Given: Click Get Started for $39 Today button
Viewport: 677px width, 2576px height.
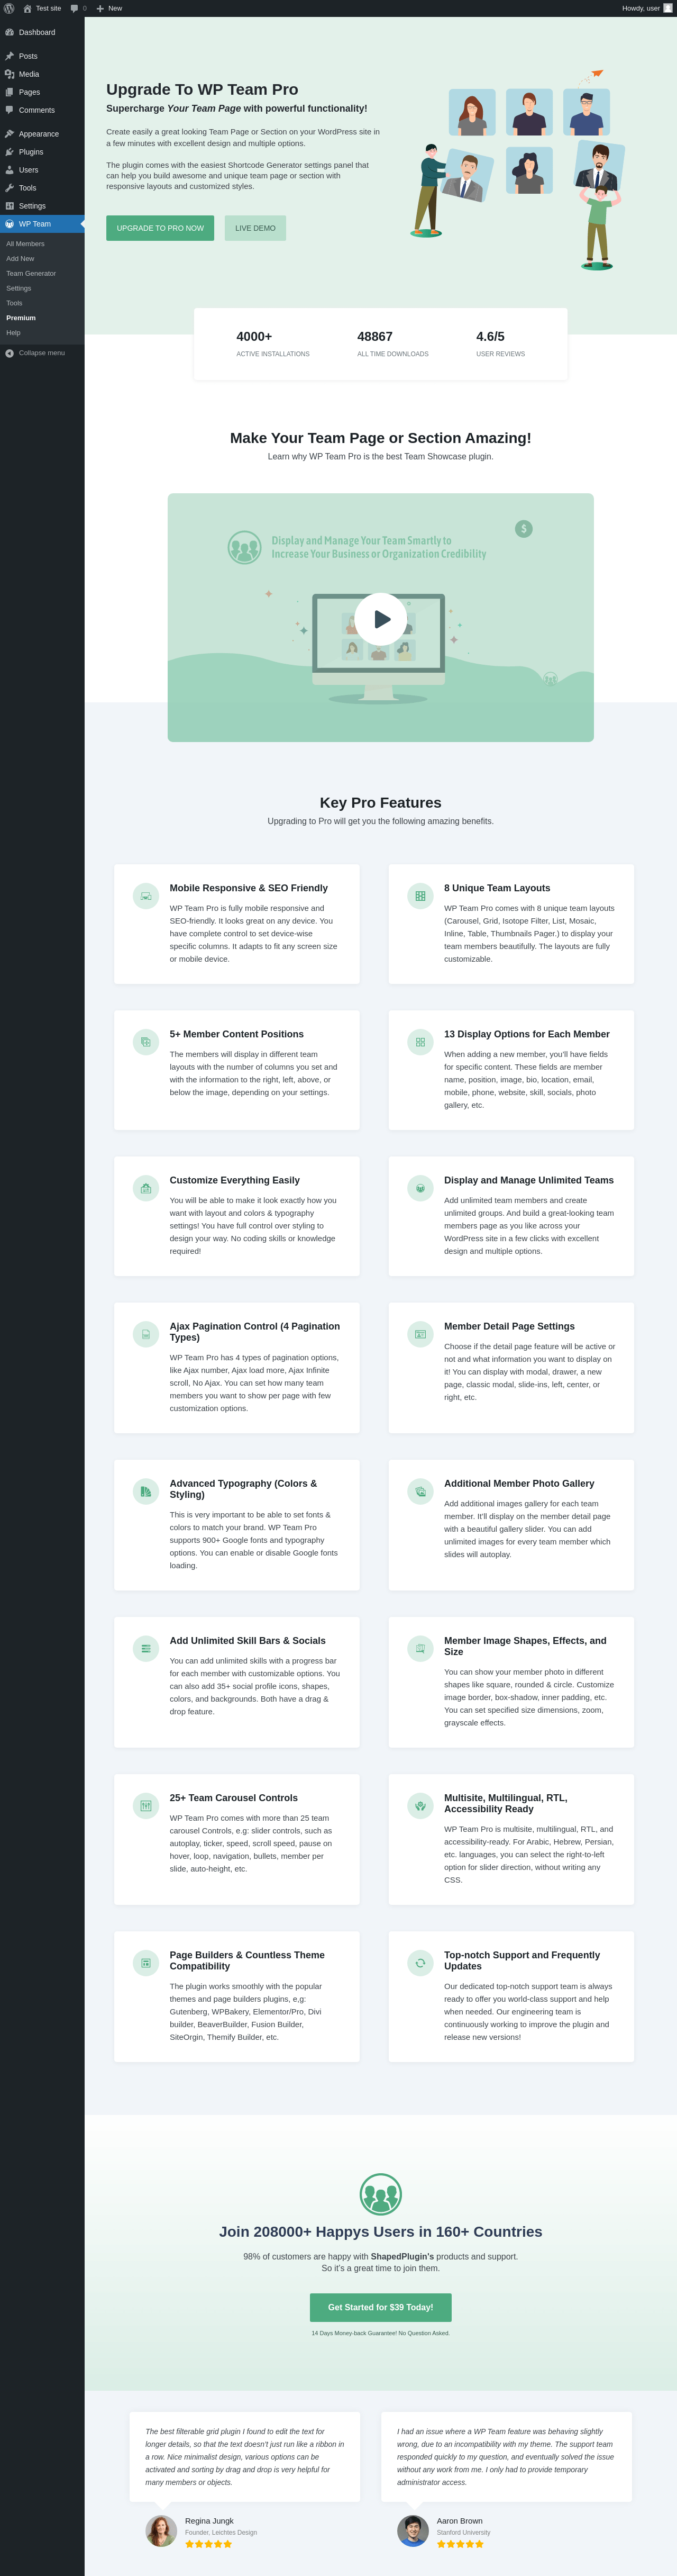Looking at the screenshot, I should pos(381,2307).
